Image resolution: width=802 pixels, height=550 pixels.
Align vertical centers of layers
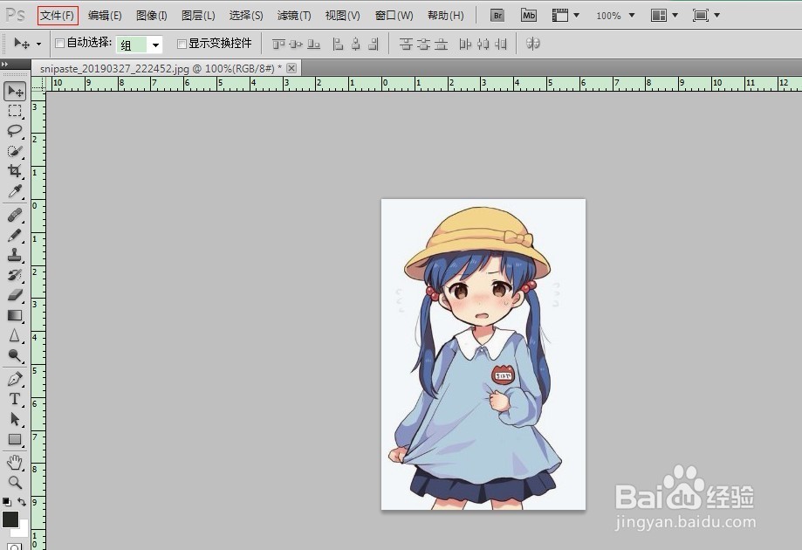tap(296, 44)
